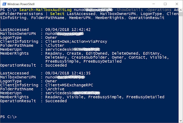Screen dimensions: 183x123
Task: Maximize the PowerShell window
Action: 165,4
